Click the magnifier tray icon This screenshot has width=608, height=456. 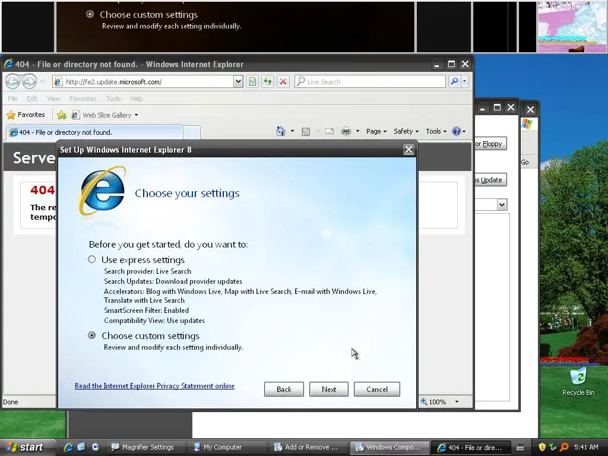[x=564, y=447]
